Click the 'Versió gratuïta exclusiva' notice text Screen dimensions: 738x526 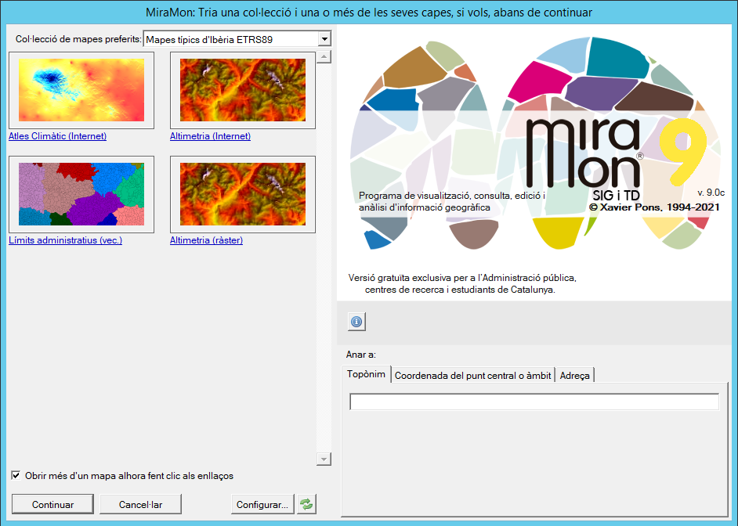[462, 283]
